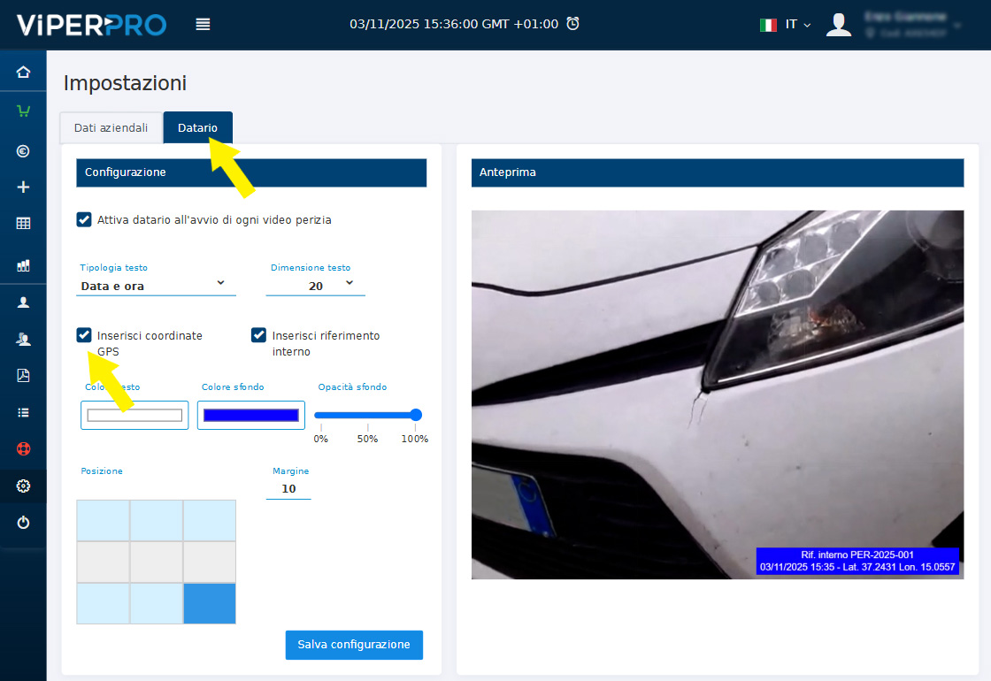Toggle 'Inserisci riferimento interno' checkbox
This screenshot has height=681, width=991.
[x=258, y=335]
